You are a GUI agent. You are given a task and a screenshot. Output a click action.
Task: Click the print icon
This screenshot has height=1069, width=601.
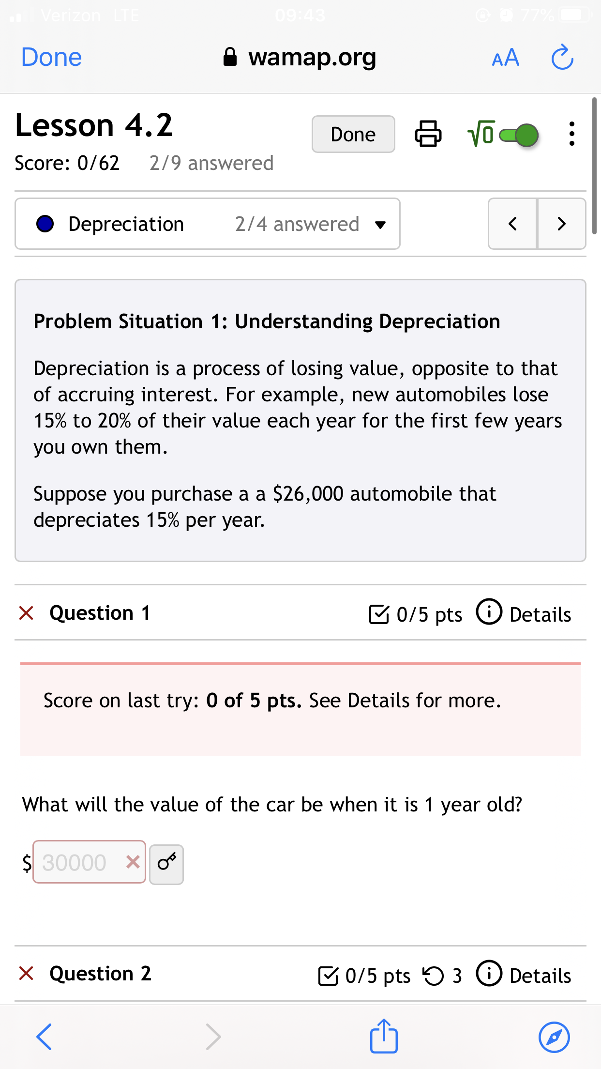(428, 134)
